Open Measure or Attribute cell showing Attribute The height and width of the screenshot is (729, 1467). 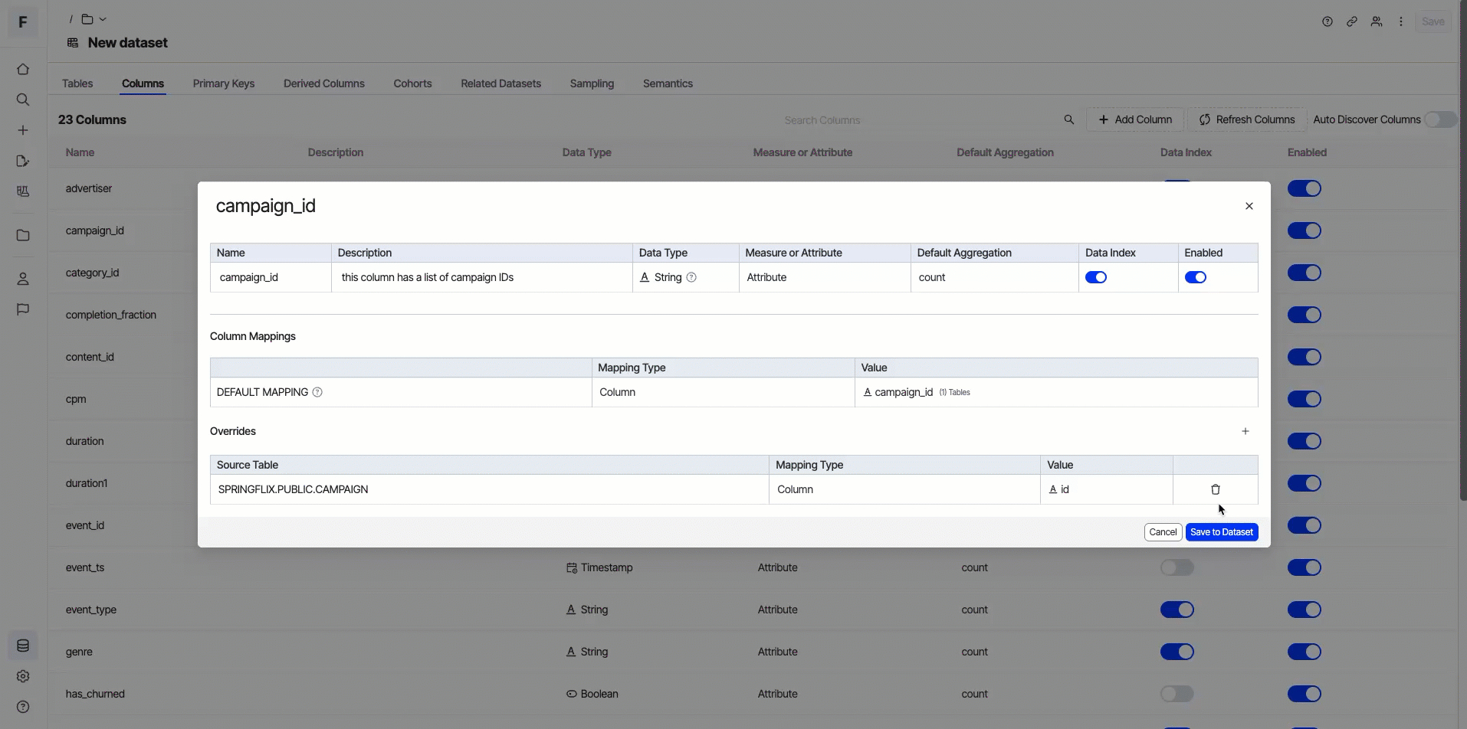pos(825,277)
